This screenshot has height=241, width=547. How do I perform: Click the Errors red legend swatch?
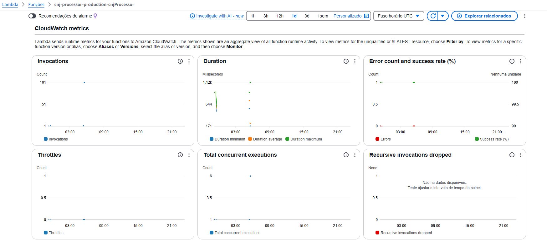(x=377, y=139)
